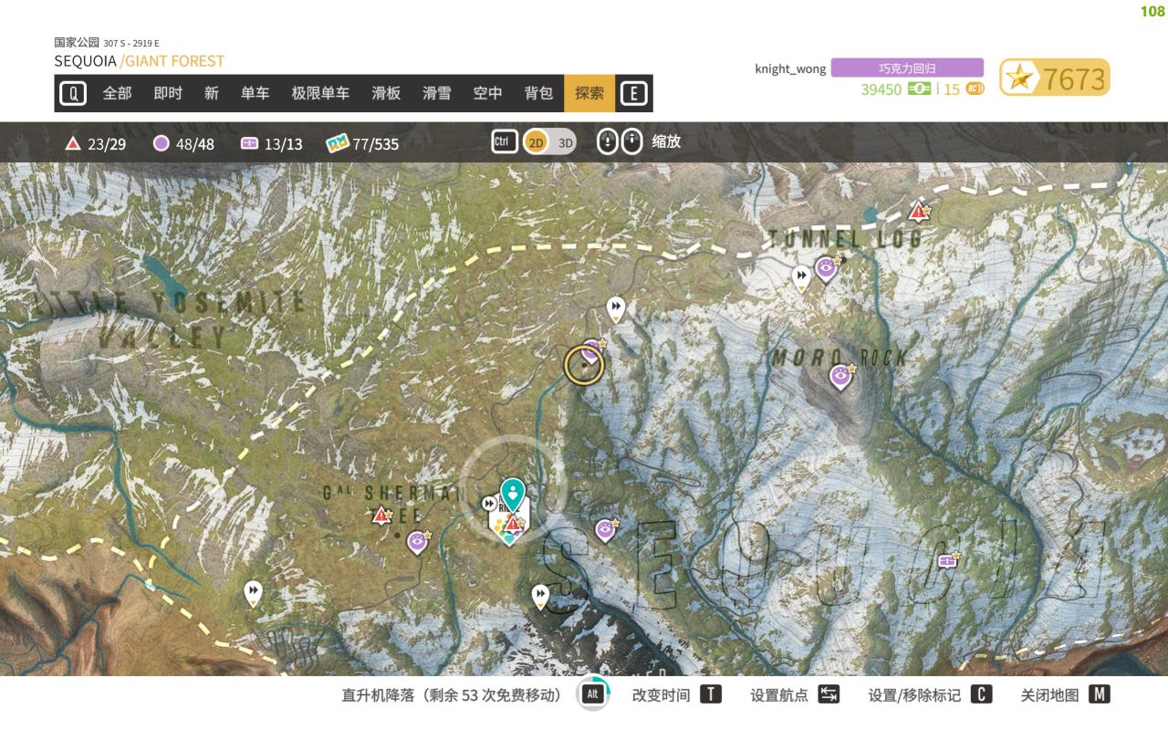Click the purple circle 48/48 counter icon
Viewport: 1168px width, 730px height.
[162, 143]
